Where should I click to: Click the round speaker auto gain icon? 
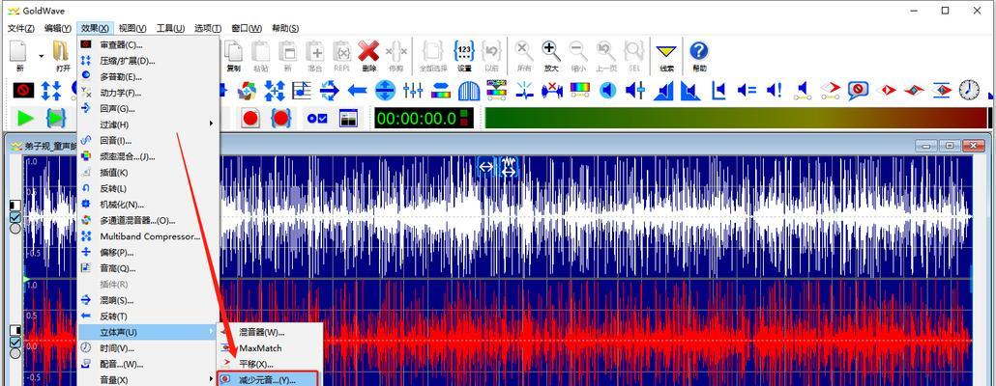pyautogui.click(x=608, y=90)
